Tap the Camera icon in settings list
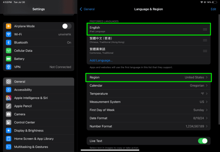 (x=9, y=114)
